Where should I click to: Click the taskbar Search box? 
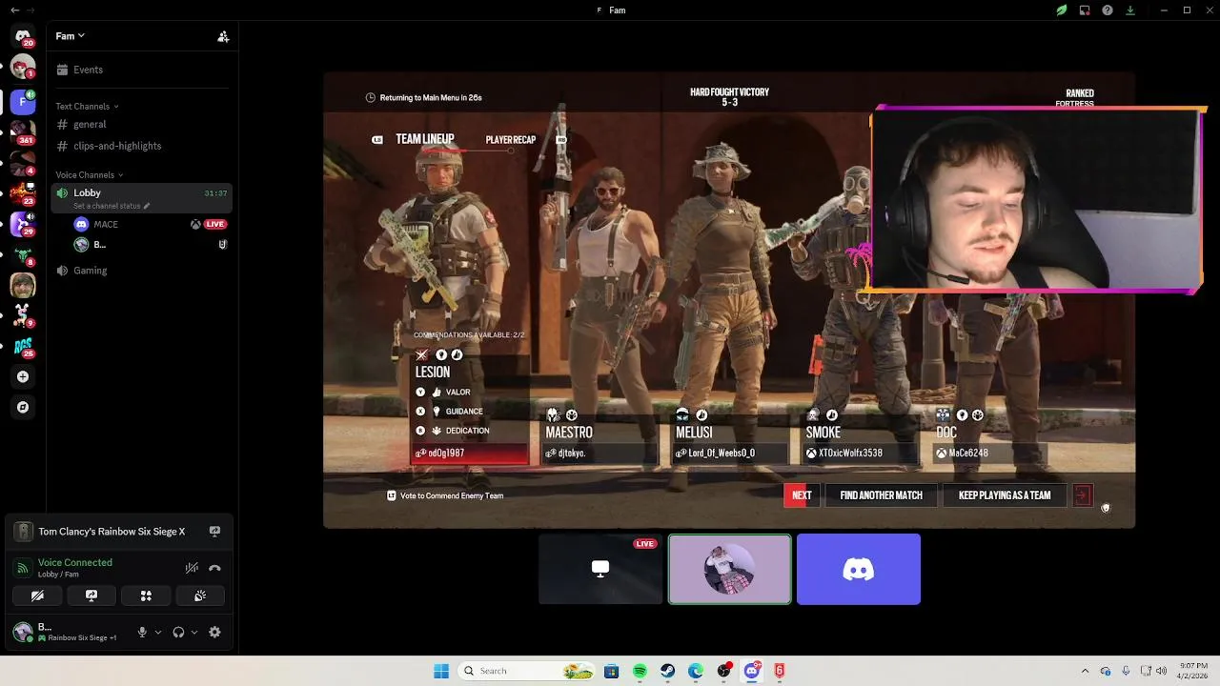tap(527, 671)
